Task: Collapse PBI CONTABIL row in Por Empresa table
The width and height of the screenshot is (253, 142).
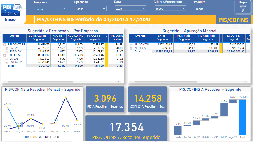Action: click(4, 45)
